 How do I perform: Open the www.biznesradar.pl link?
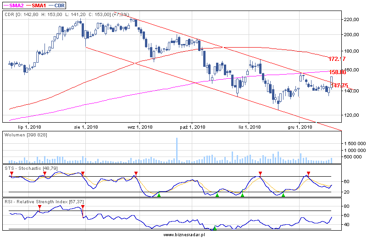[183, 234]
